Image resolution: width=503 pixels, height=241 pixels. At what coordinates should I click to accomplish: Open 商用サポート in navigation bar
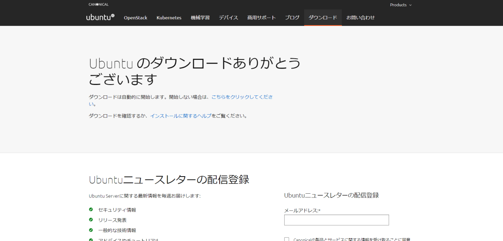262,18
